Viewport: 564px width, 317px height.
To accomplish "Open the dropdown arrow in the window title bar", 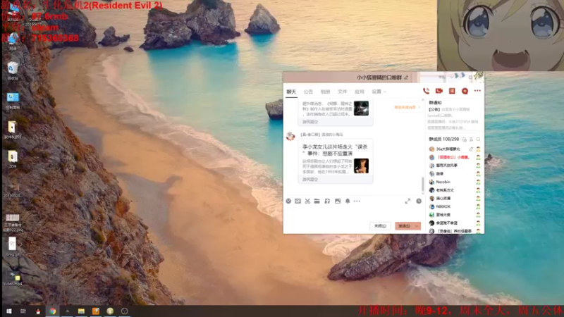I will 452,77.
